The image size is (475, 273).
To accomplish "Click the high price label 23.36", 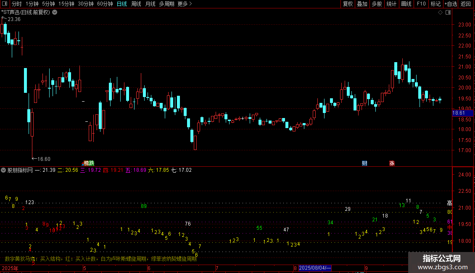I will point(14,19).
